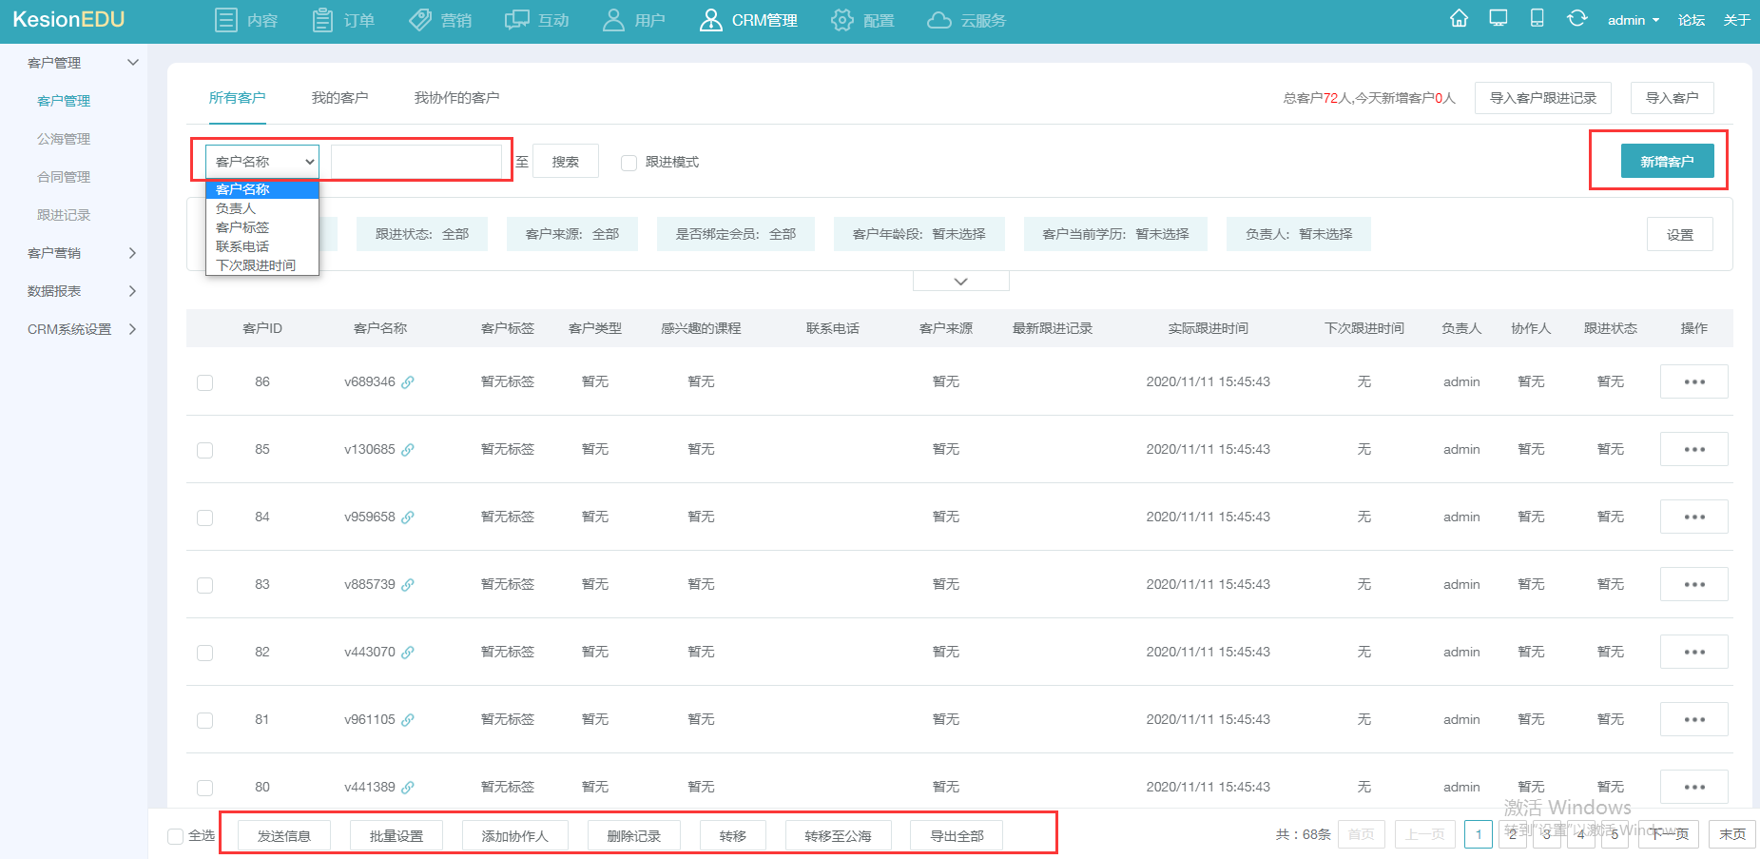The width and height of the screenshot is (1760, 859).
Task: Click the 新增客户 button
Action: pos(1667,162)
